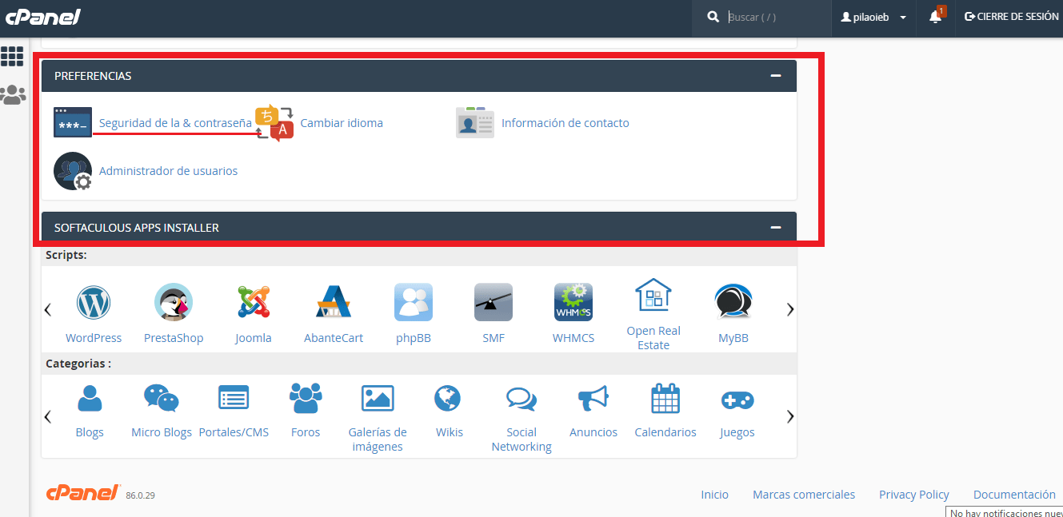Open the Juegos gamepad icon
The width and height of the screenshot is (1063, 517).
737,399
